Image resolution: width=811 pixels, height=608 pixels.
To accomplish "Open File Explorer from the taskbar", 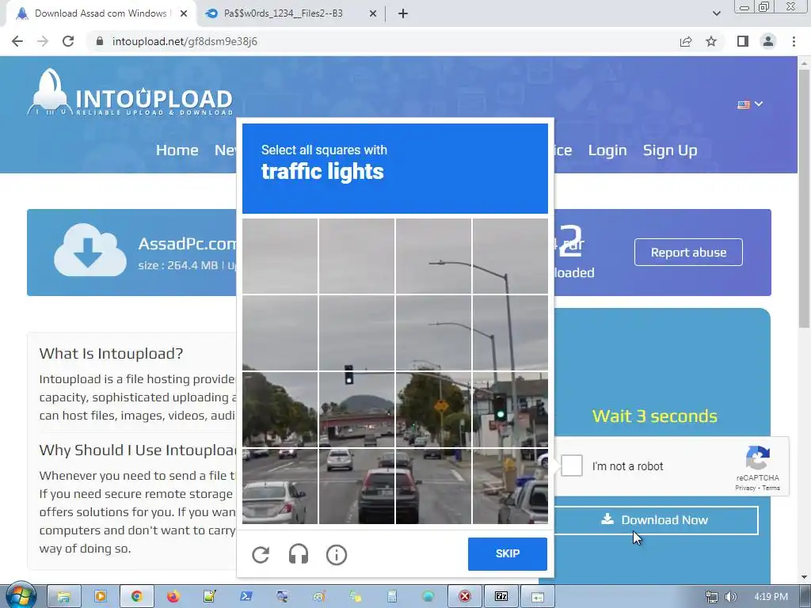I will (63, 597).
